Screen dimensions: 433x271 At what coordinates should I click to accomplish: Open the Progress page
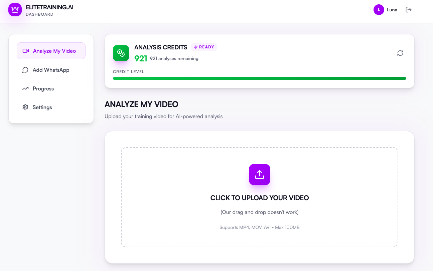[51, 88]
